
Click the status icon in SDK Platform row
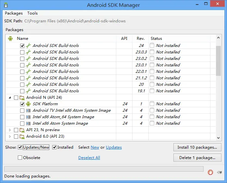pyautogui.click(x=152, y=104)
